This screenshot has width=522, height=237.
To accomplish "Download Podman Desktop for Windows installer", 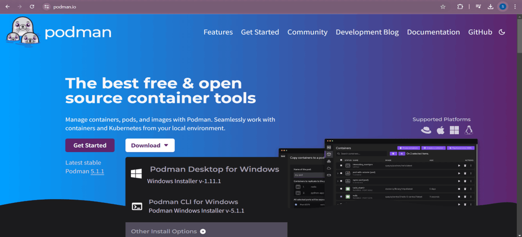I will coord(206,175).
